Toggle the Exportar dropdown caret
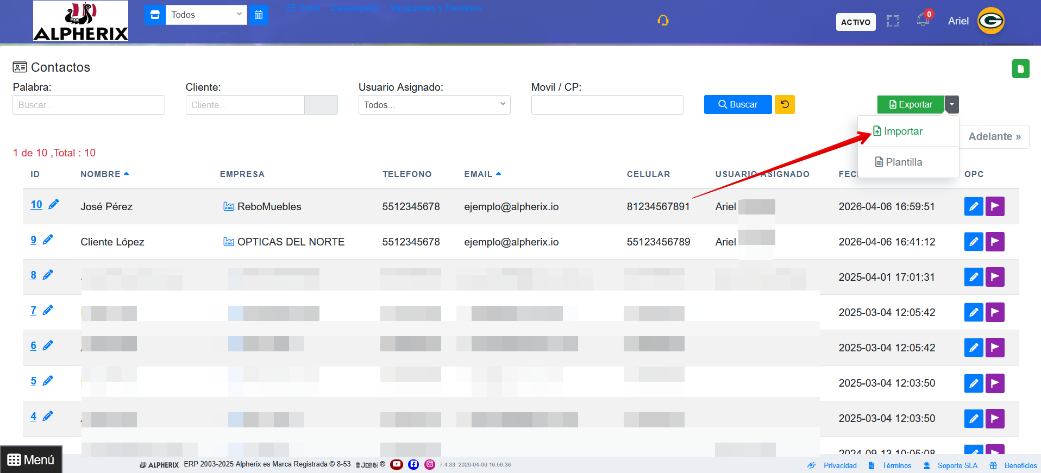Image resolution: width=1041 pixels, height=473 pixels. pos(952,104)
